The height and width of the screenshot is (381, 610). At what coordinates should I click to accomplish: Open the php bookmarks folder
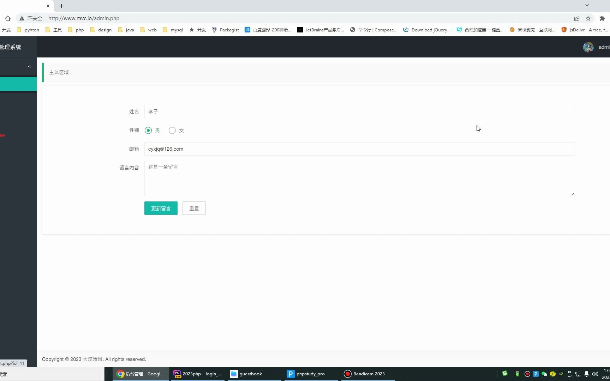click(x=76, y=30)
